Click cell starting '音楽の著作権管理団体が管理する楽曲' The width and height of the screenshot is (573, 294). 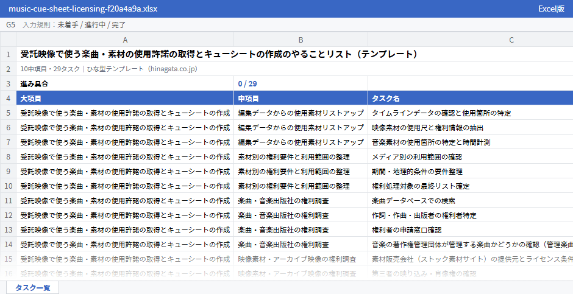(x=471, y=244)
